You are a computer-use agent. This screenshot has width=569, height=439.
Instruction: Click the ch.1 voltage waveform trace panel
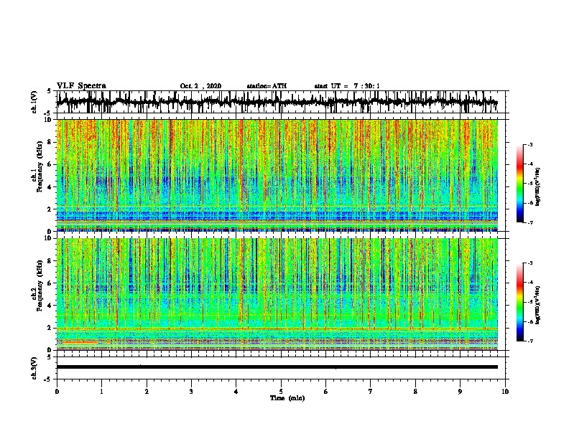281,102
